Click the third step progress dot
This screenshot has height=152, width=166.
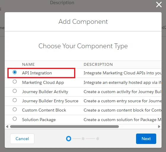pos(98,139)
